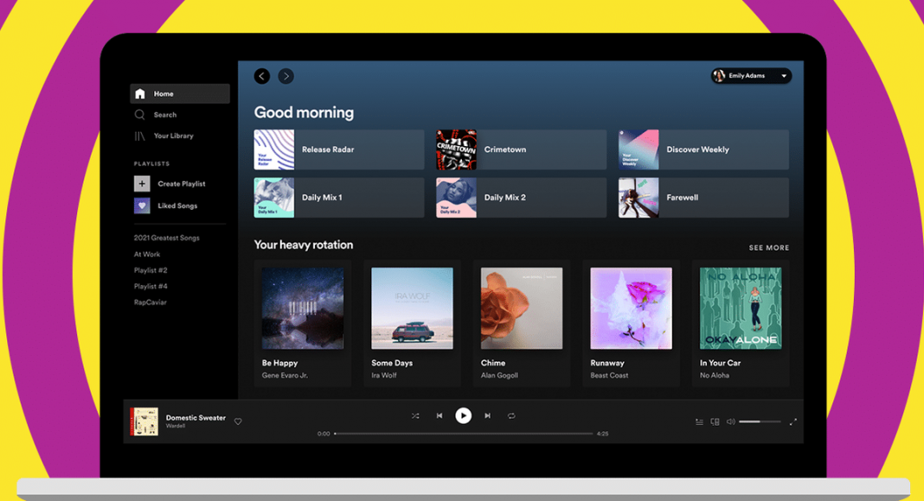Skip to the previous track
924x501 pixels.
(439, 415)
